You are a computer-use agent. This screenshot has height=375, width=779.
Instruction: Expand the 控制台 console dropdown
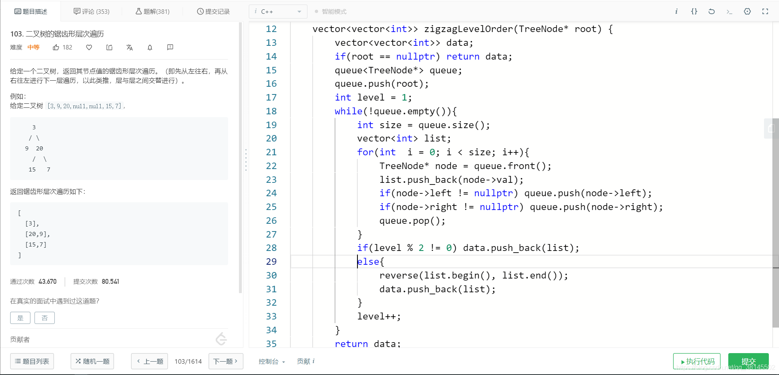(x=272, y=361)
